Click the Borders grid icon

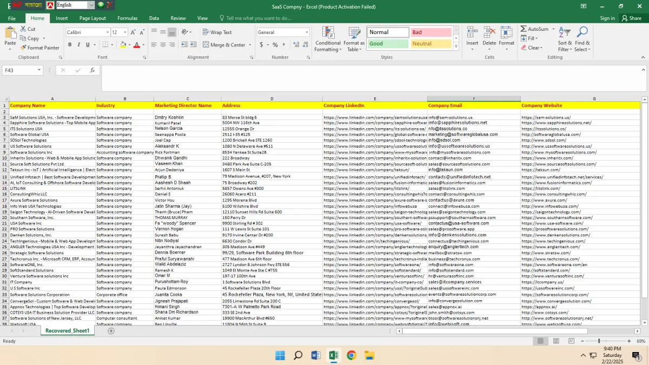(105, 45)
